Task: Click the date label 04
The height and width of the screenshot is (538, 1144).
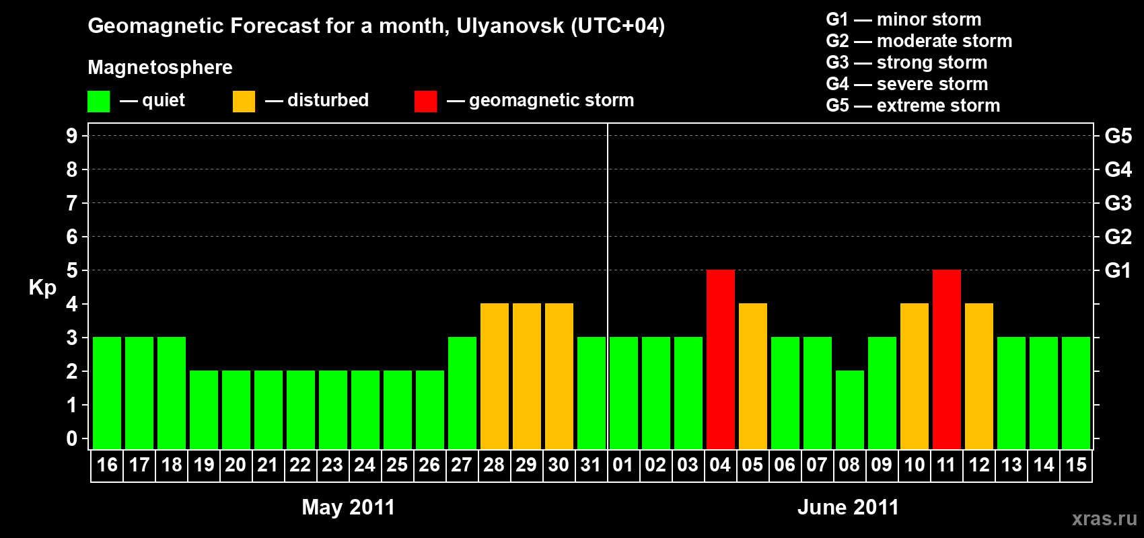Action: tap(720, 465)
